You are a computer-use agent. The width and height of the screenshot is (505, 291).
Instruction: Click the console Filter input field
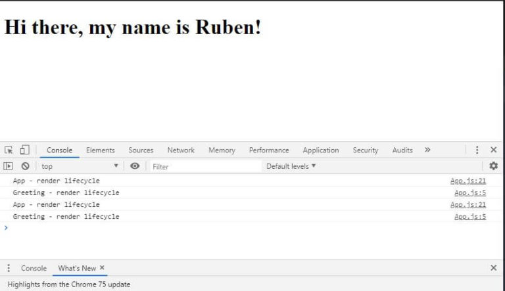tap(204, 166)
